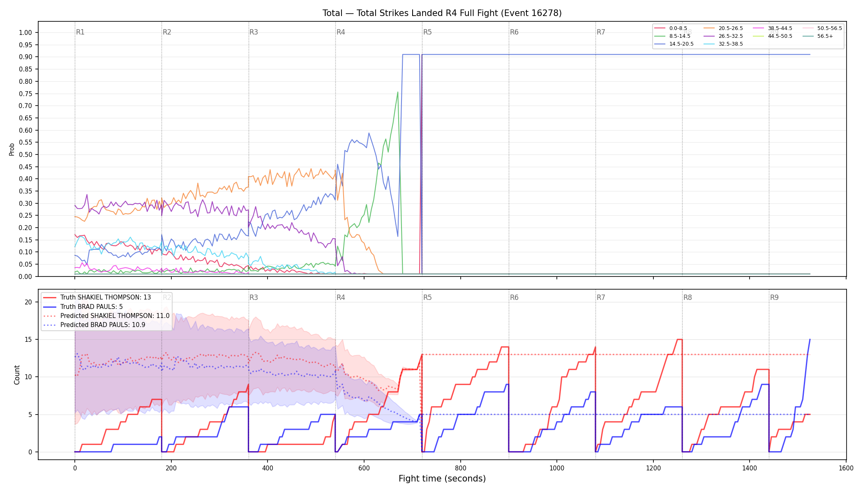Image resolution: width=863 pixels, height=493 pixels.
Task: Click the R3 round marker in top chart
Action: (254, 32)
